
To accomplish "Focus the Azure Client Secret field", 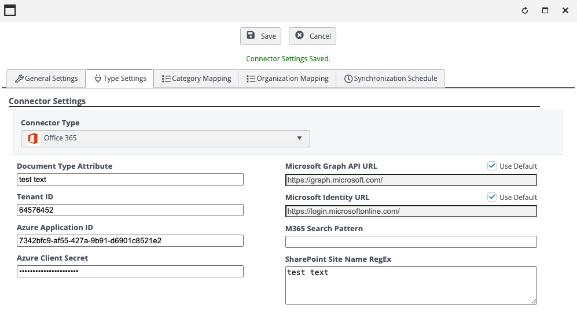I will (x=130, y=271).
